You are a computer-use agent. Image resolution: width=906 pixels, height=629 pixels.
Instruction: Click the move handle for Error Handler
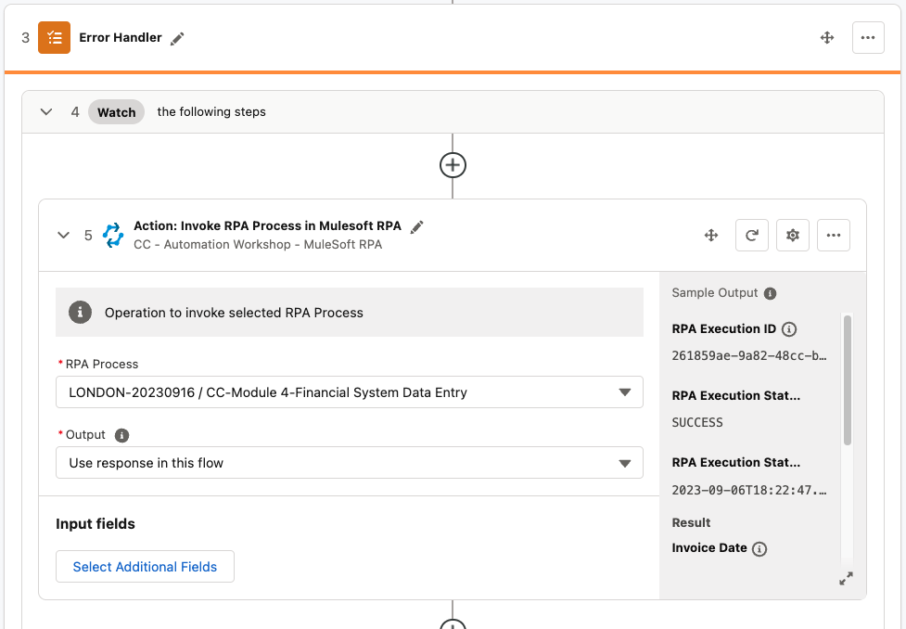(826, 38)
